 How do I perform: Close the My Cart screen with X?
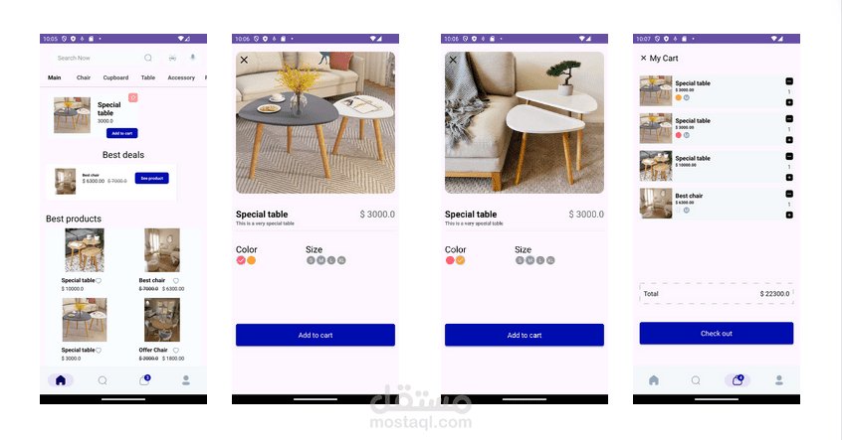click(643, 58)
